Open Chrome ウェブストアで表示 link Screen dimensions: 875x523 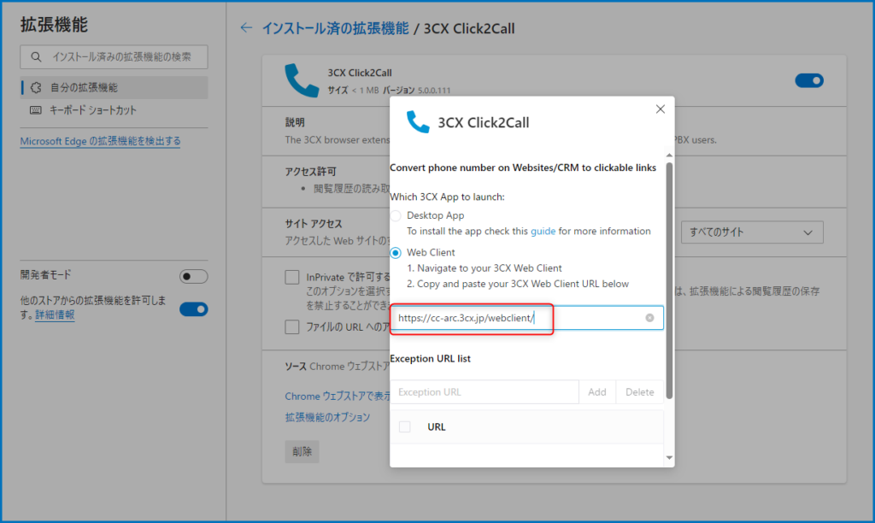tap(338, 397)
